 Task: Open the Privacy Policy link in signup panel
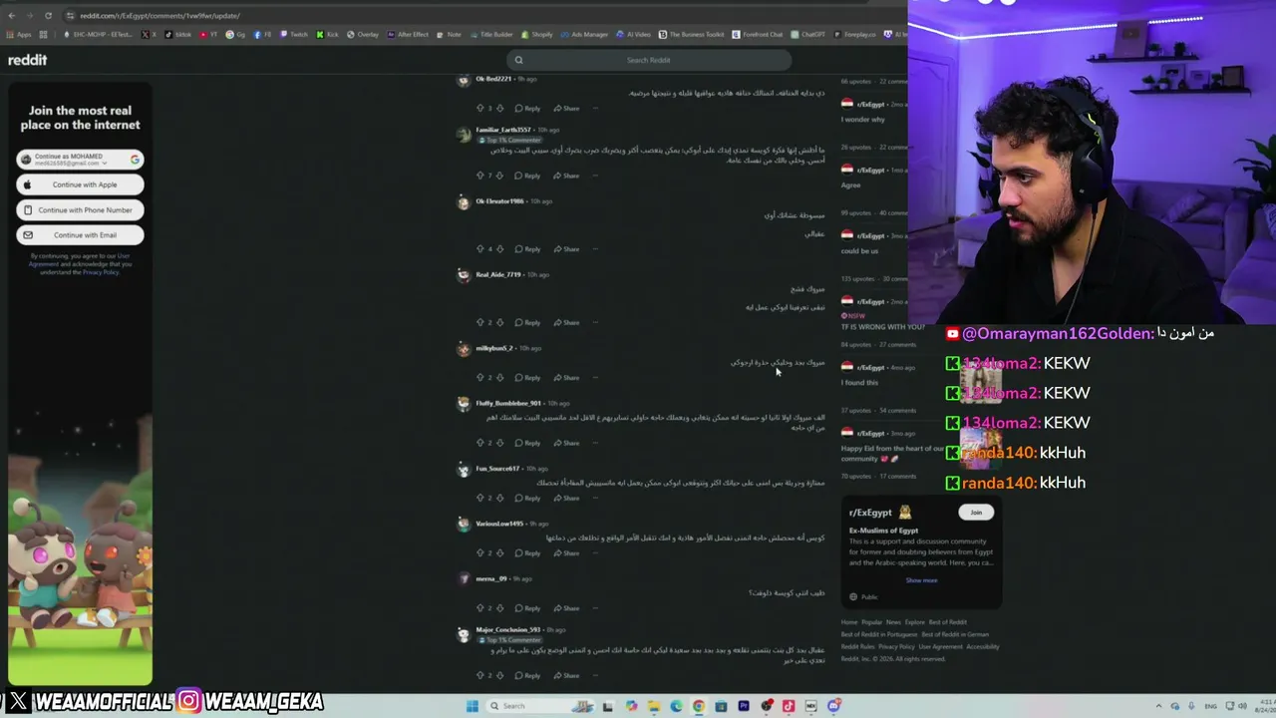click(x=101, y=272)
